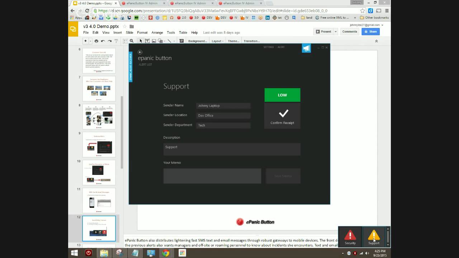Click the Redo icon
The height and width of the screenshot is (258, 459).
(109, 41)
